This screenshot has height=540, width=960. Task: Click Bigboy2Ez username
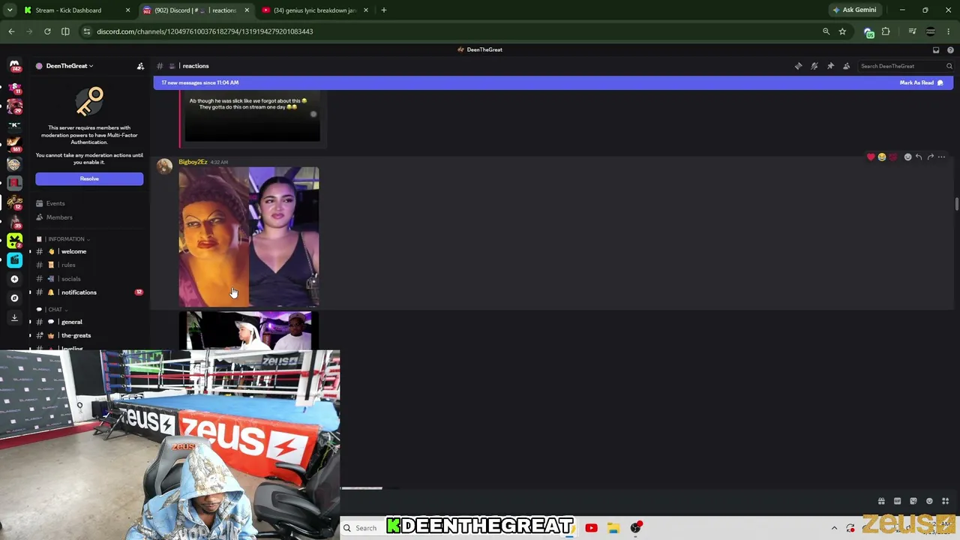pyautogui.click(x=193, y=162)
